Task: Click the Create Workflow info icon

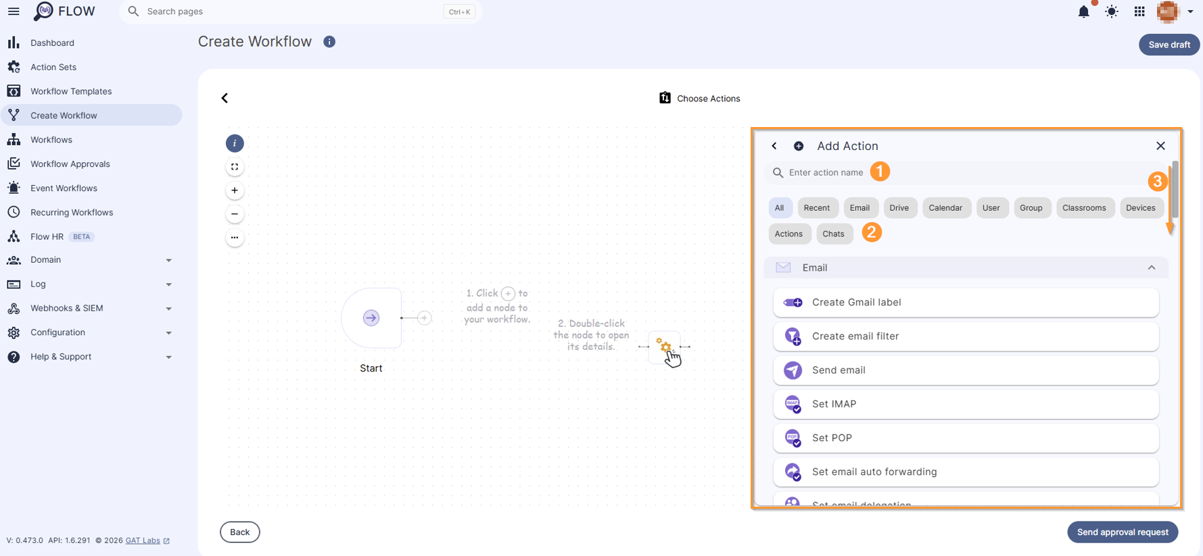Action: (x=329, y=42)
